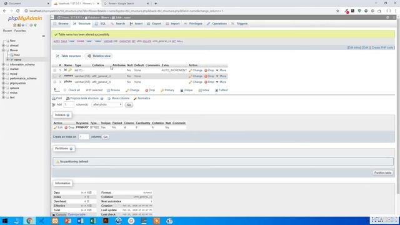The height and width of the screenshot is (225, 400).
Task: Open More menu for names column
Action: 221,76
